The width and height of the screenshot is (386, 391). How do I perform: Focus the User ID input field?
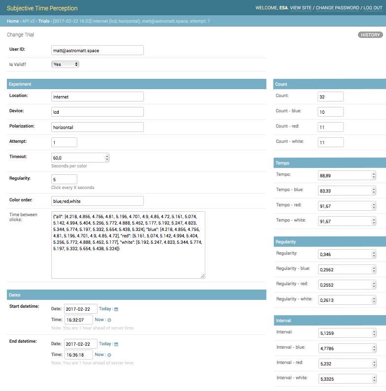click(x=97, y=50)
